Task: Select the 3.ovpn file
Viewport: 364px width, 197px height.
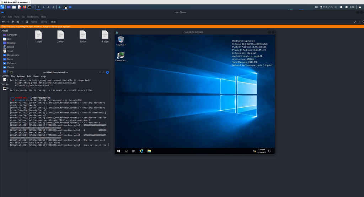Action: (x=83, y=36)
